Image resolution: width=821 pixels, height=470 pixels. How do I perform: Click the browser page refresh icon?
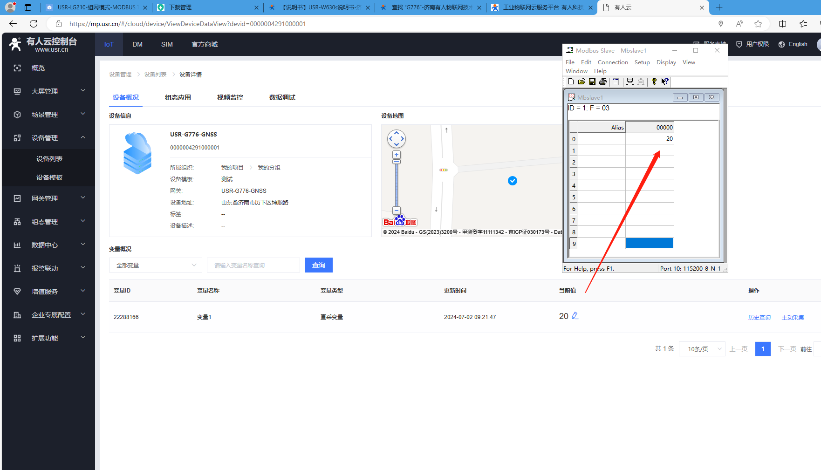click(x=34, y=24)
